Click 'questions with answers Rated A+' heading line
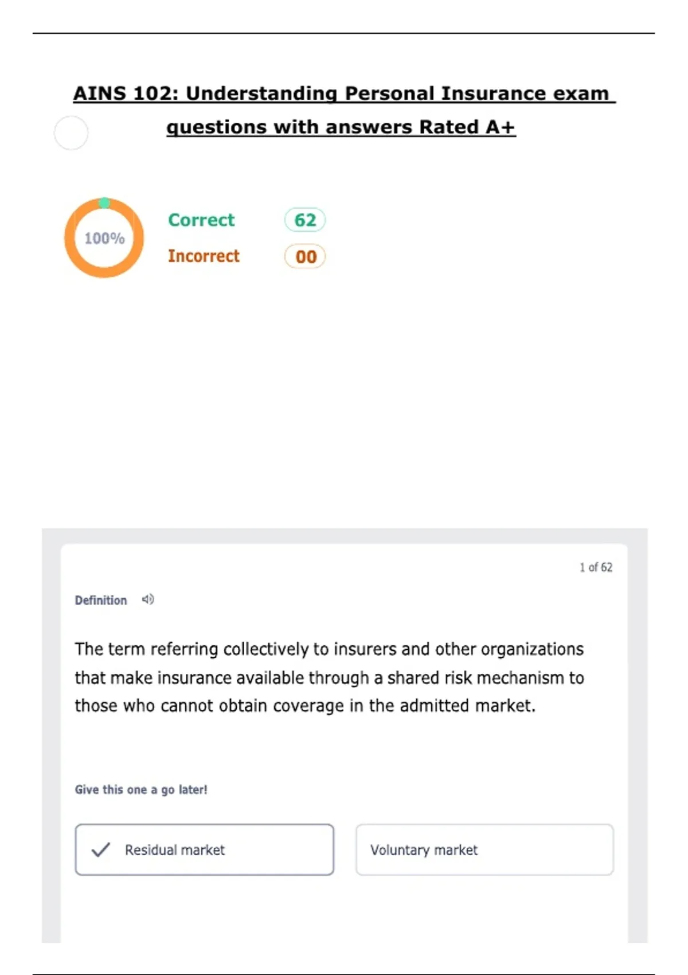 coord(341,127)
